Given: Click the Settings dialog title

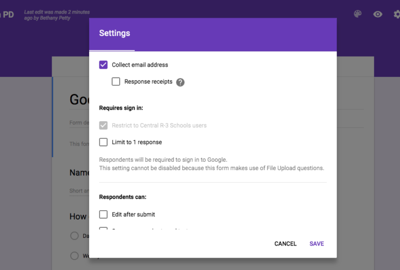Looking at the screenshot, I should click(x=115, y=33).
